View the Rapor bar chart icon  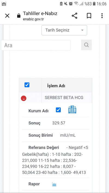click(x=54, y=184)
